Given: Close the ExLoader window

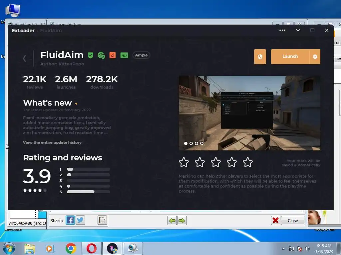Looking at the screenshot, I should click(326, 30).
